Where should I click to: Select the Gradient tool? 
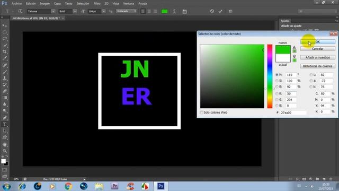[5, 98]
